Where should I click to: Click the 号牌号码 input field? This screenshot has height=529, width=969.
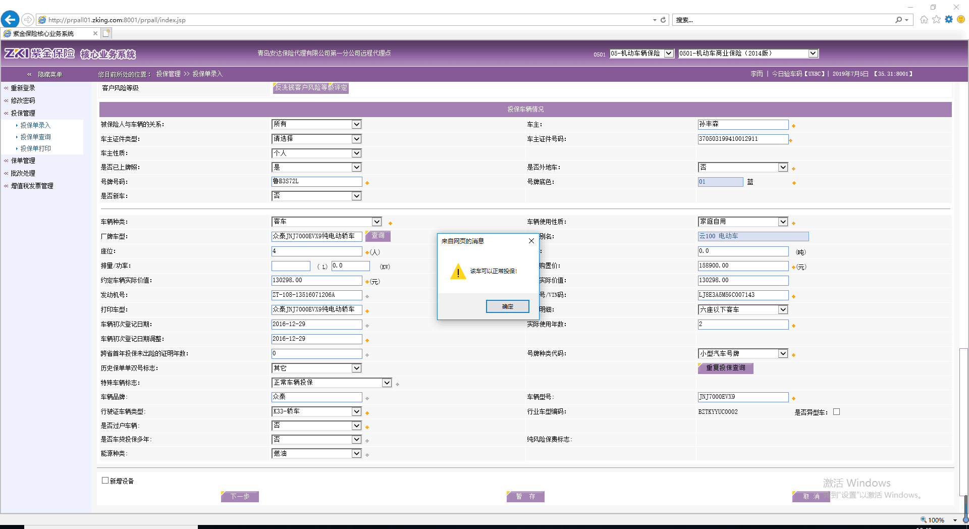[316, 181]
